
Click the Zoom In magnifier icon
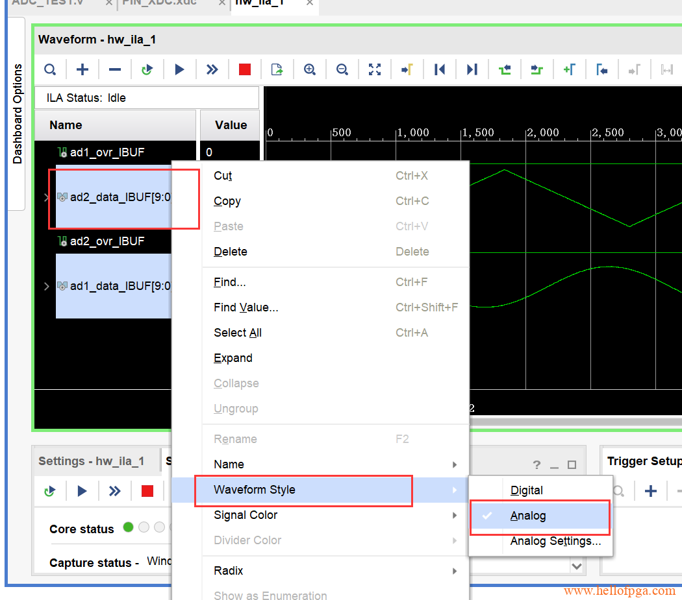(310, 70)
